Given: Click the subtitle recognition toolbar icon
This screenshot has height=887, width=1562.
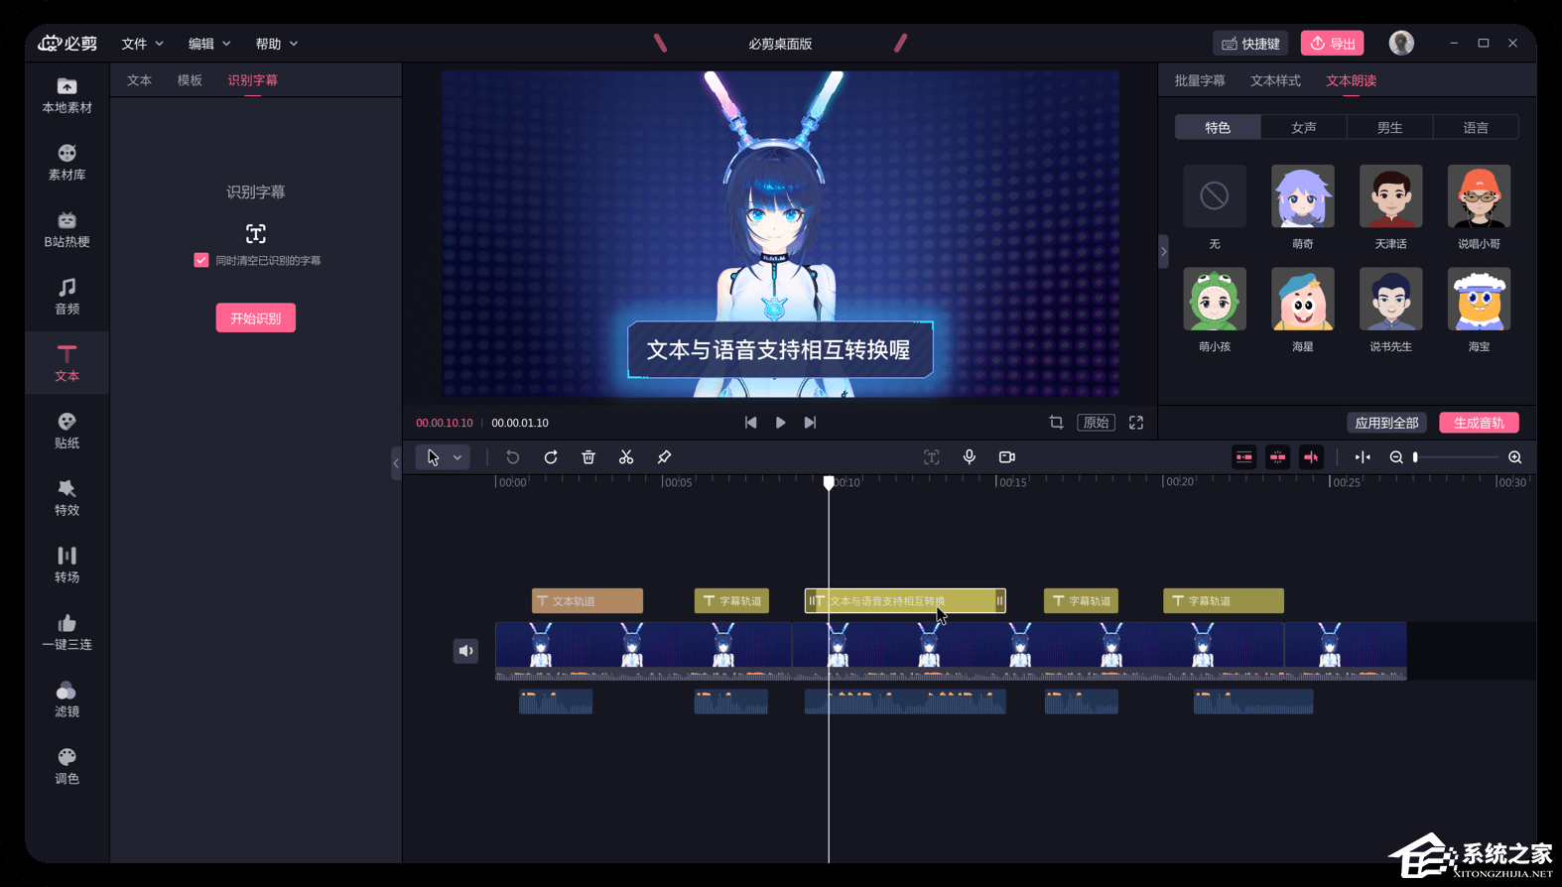Looking at the screenshot, I should pos(931,457).
